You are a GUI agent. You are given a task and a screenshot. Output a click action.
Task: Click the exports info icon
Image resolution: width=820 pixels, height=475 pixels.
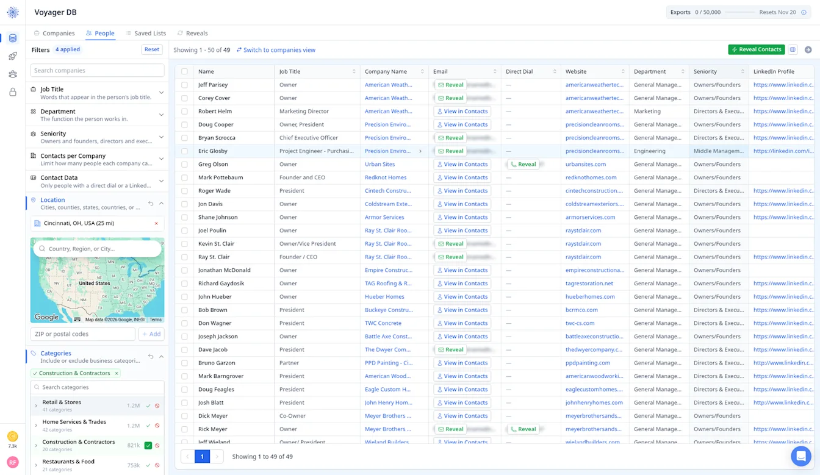pos(804,12)
